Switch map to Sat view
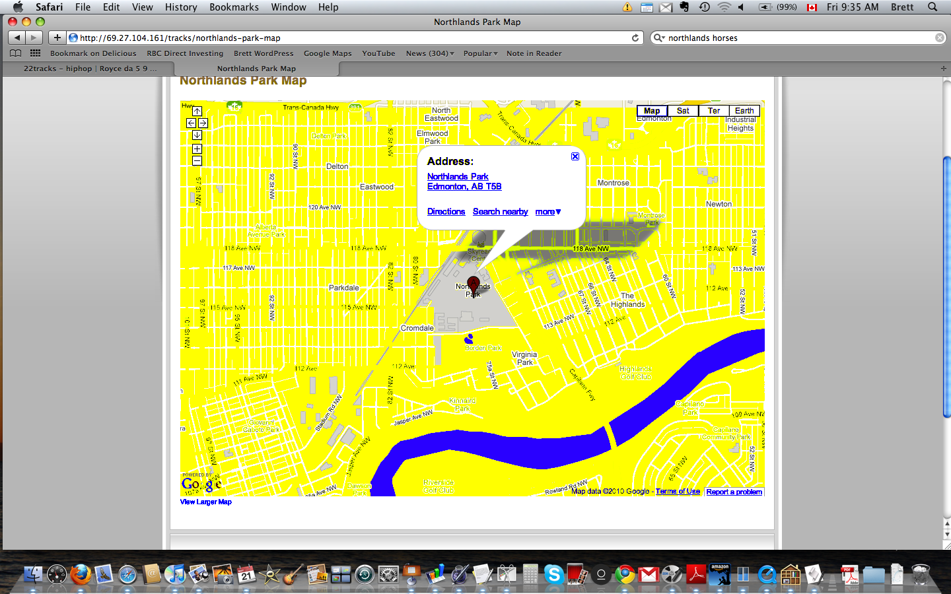This screenshot has width=951, height=594. [683, 111]
